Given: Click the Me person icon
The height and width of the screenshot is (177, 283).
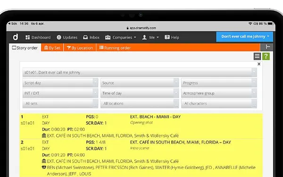Looking at the screenshot, I should pyautogui.click(x=144, y=37).
